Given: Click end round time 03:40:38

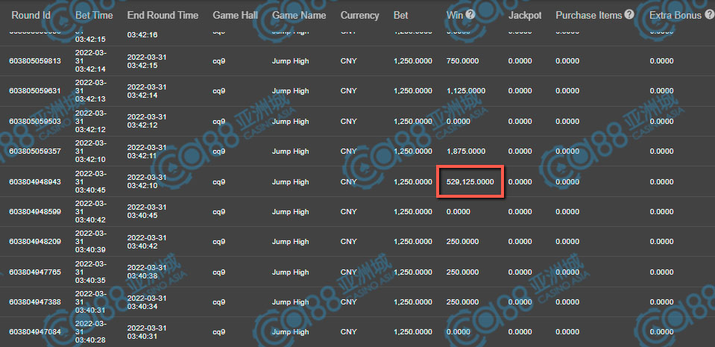Looking at the screenshot, I should (x=142, y=276).
